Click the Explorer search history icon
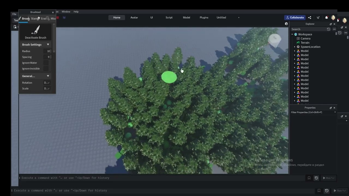Screen dimensions: 349x196 (x=329, y=29)
